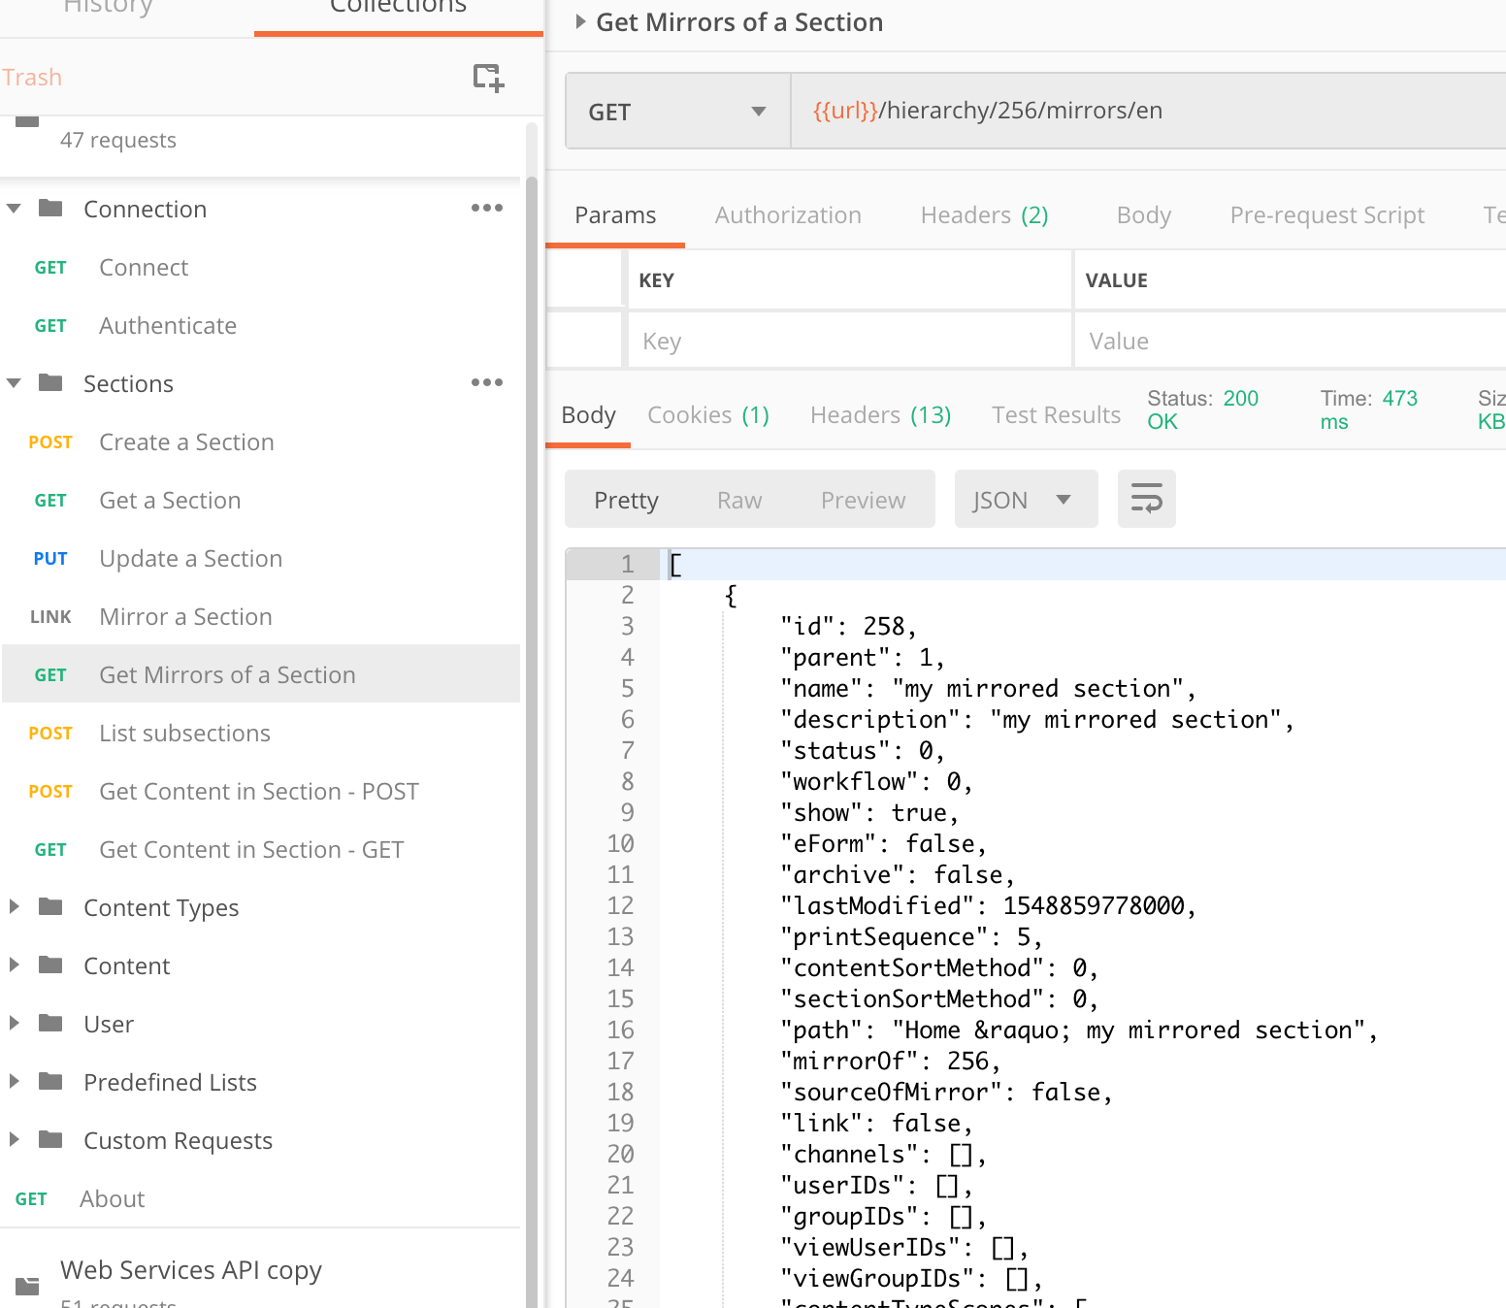The image size is (1506, 1308).
Task: Toggle line wrap icon in response
Action: (x=1146, y=500)
